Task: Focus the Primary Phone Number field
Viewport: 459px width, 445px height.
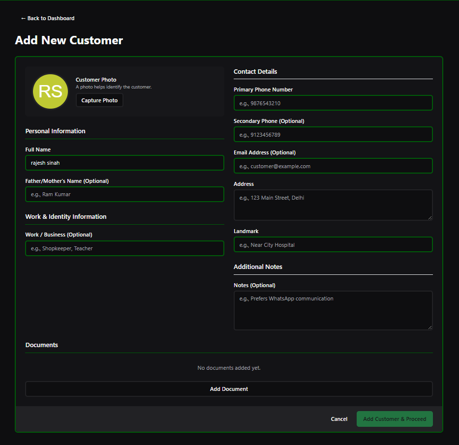Action: click(333, 103)
